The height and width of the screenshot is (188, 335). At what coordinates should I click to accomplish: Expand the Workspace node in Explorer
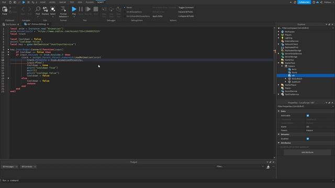click(278, 31)
